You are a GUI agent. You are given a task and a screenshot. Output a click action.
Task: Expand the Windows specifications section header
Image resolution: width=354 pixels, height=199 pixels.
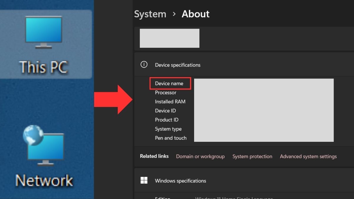181,181
